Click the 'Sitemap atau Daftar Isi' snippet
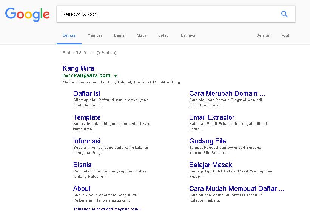Image resolution: width=310 pixels, height=220 pixels. click(x=111, y=103)
